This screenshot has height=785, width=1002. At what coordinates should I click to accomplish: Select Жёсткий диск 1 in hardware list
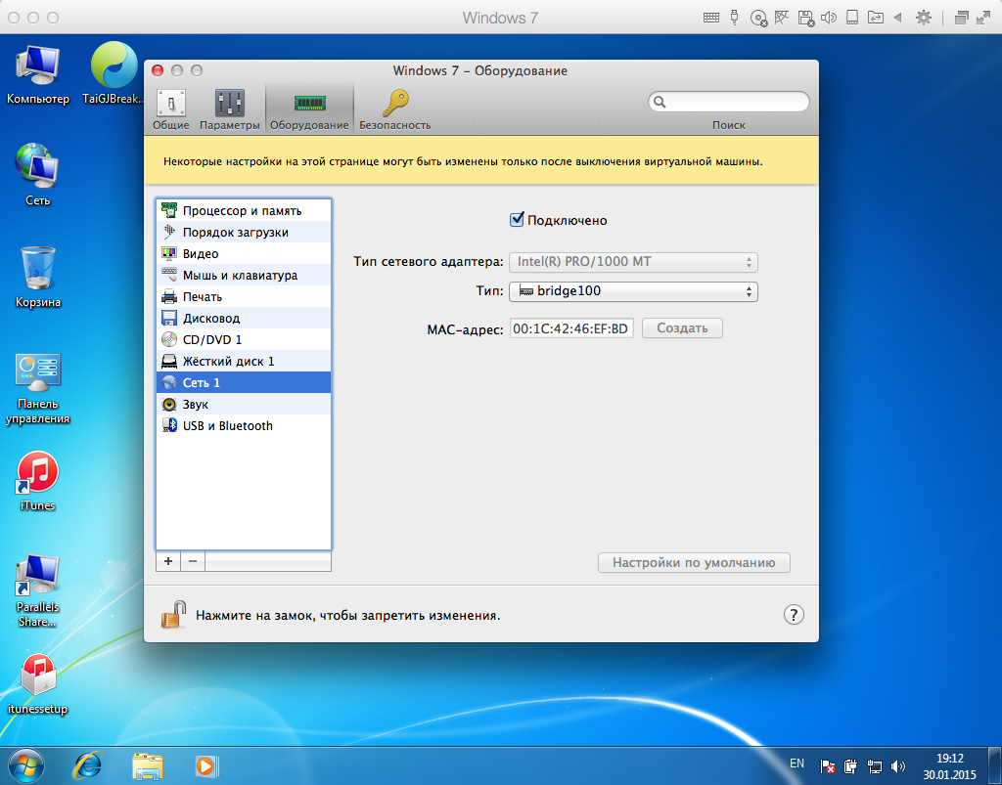[228, 362]
